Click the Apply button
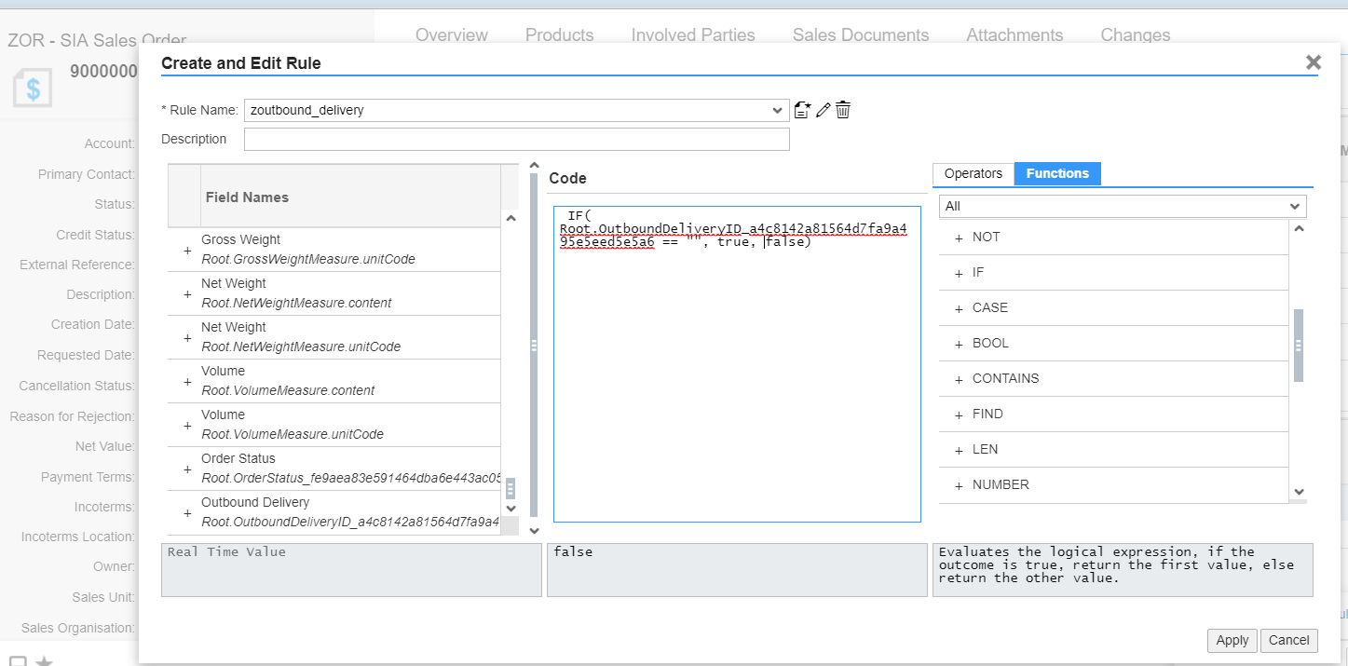Viewport: 1348px width, 666px height. pyautogui.click(x=1232, y=640)
